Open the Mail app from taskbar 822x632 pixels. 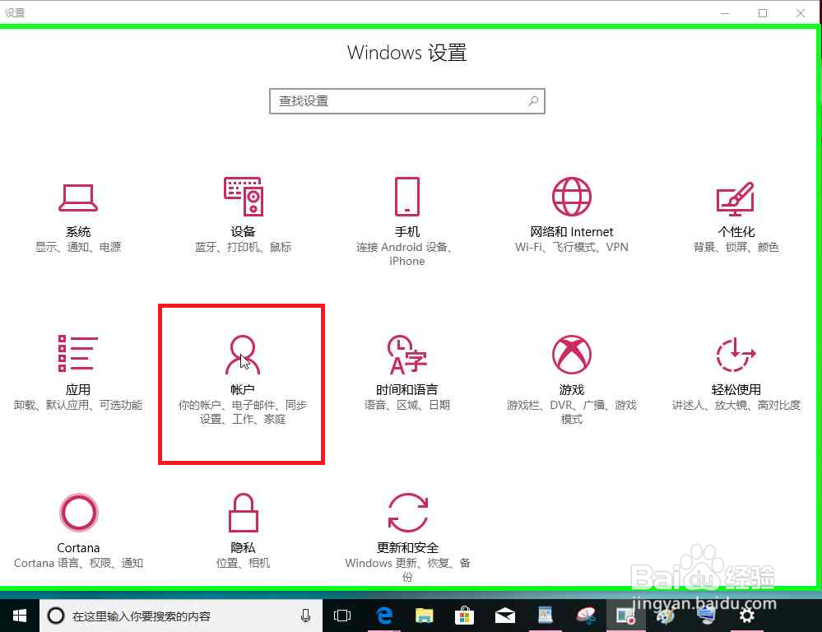(x=504, y=616)
